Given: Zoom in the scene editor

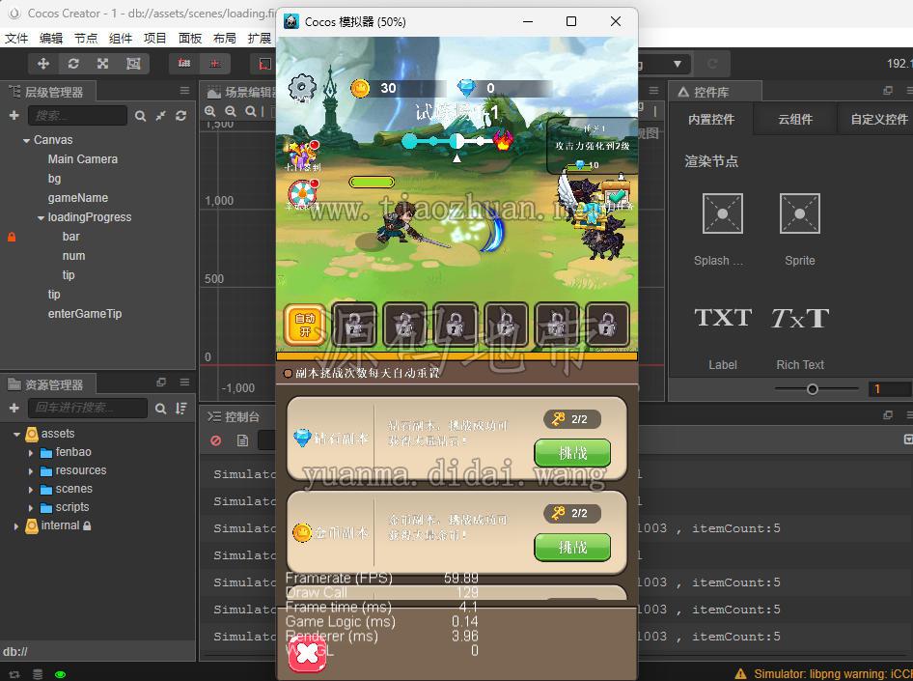Looking at the screenshot, I should click(210, 111).
